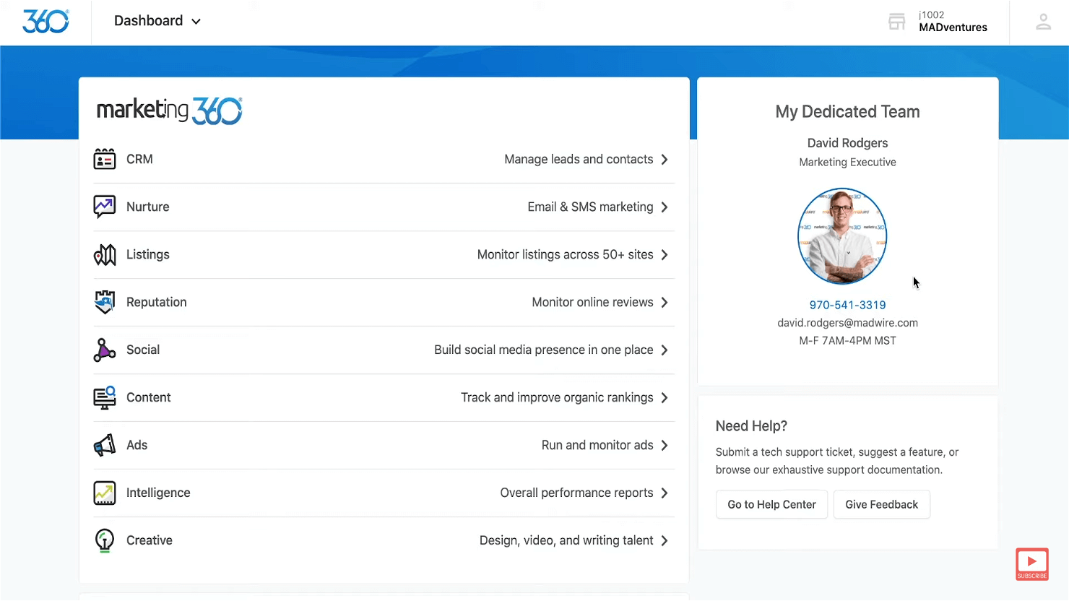Viewport: 1069px width, 601px height.
Task: Click Email & SMS marketing text
Action: (590, 207)
